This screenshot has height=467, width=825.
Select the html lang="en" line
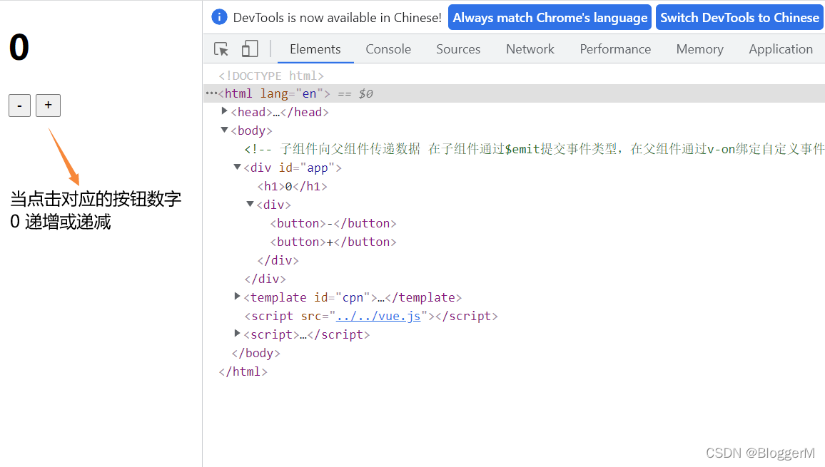point(514,93)
